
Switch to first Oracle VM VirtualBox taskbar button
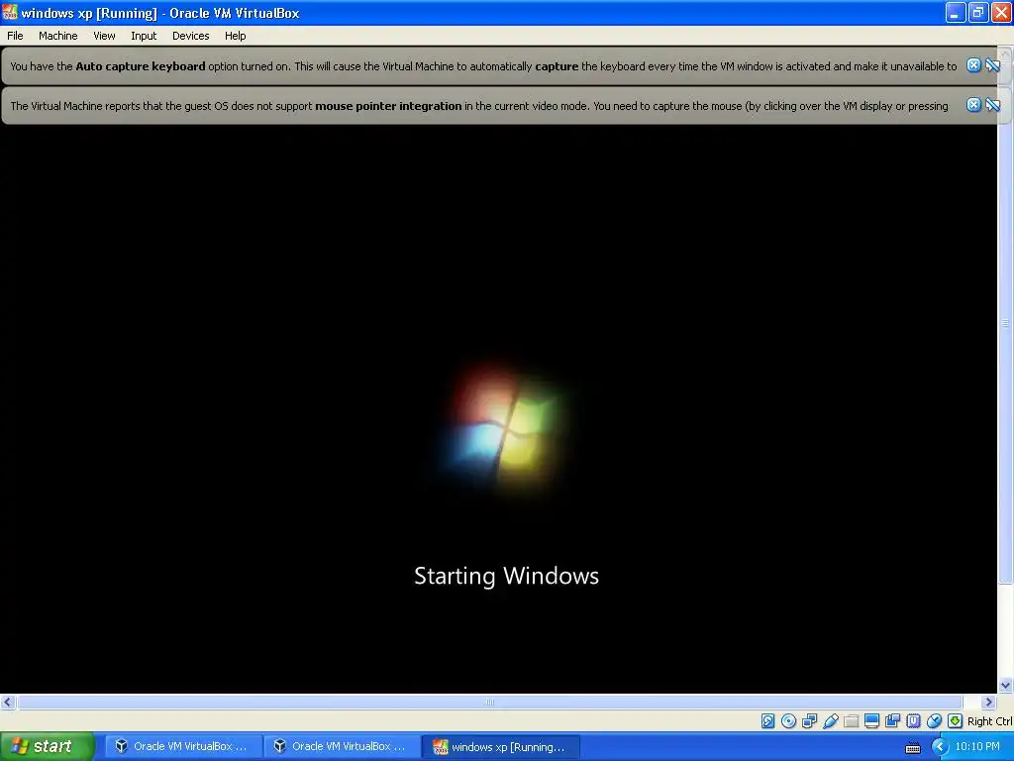click(x=183, y=747)
